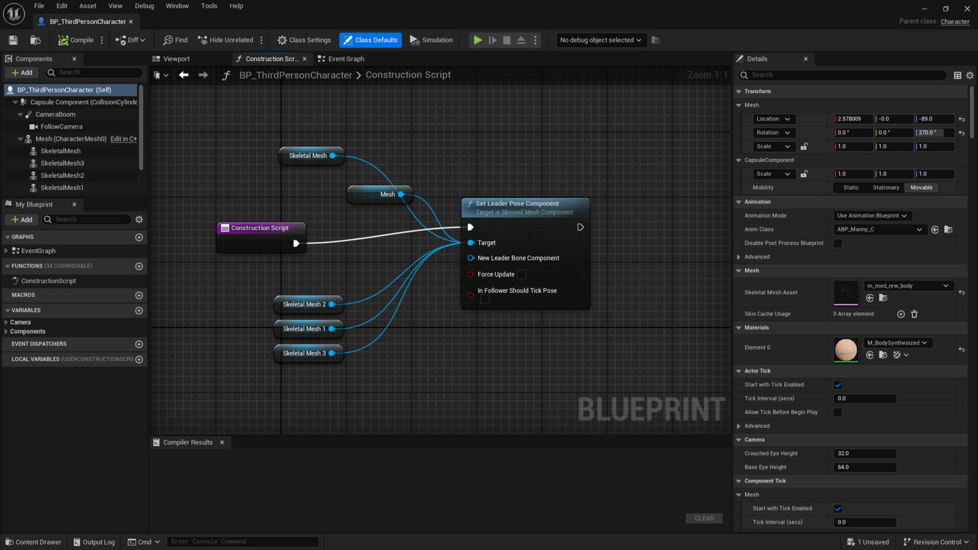Expand the EventGraph tree item
978x550 pixels.
point(6,251)
